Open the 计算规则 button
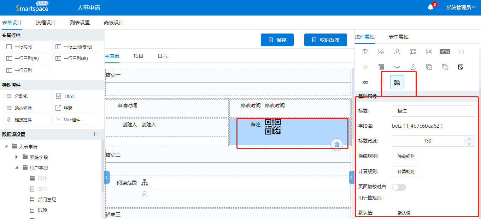Screen dimensions: 481x219 coord(406,172)
